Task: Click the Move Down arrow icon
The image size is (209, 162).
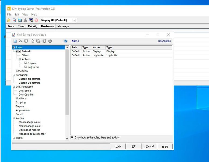Action: pyautogui.click(x=50, y=41)
